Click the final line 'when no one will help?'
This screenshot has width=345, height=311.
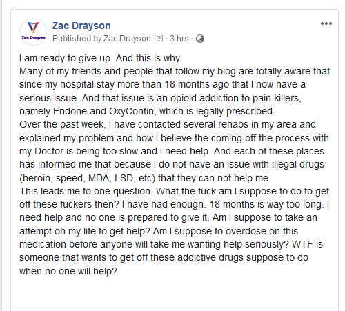pos(68,271)
